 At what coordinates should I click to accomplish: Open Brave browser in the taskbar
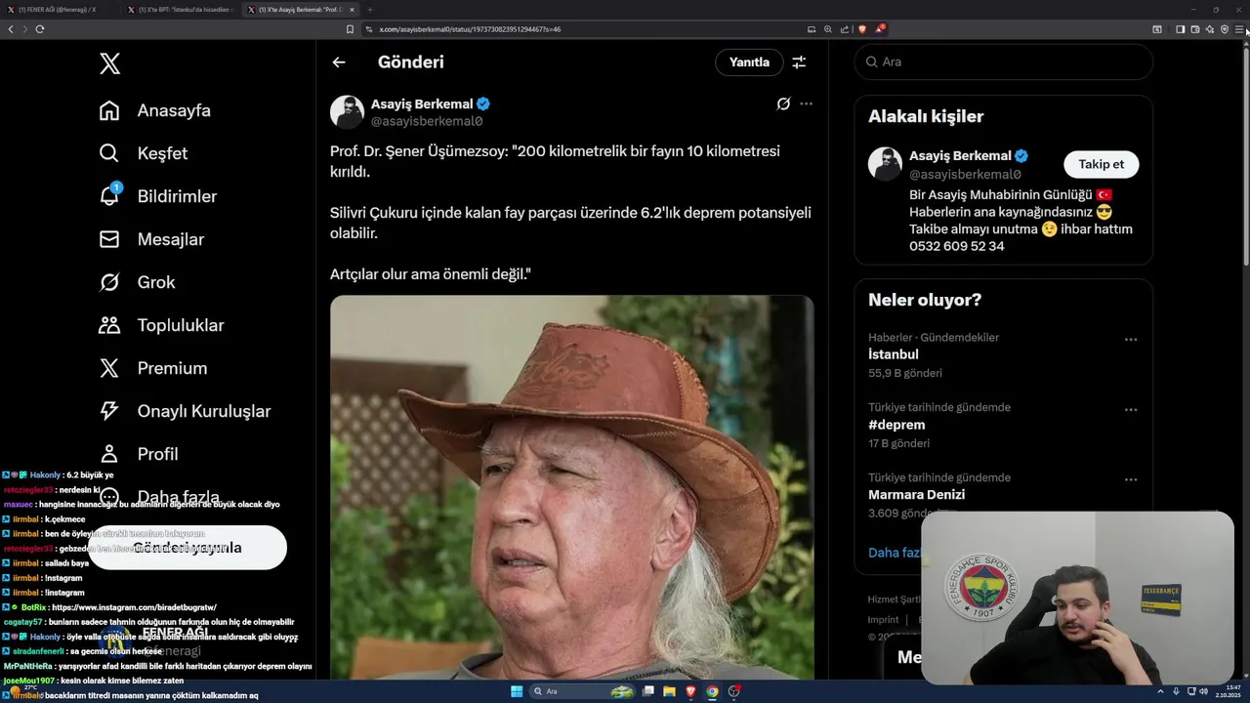pyautogui.click(x=690, y=691)
